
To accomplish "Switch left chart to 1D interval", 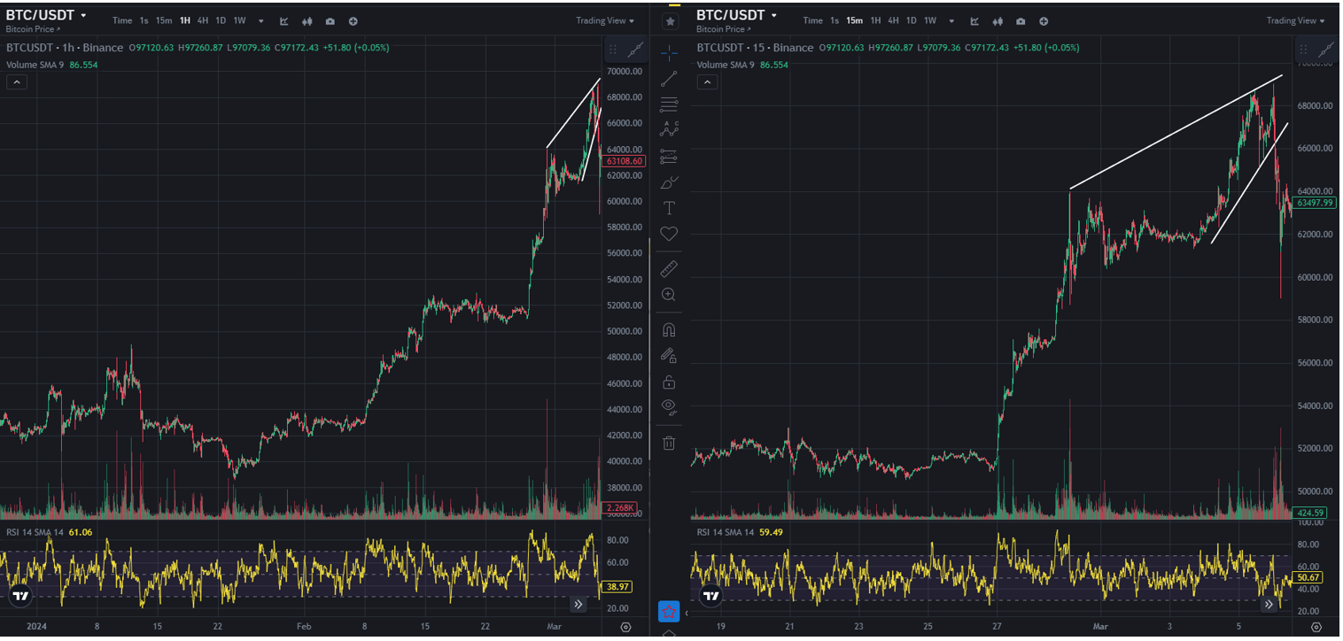I will click(x=221, y=20).
